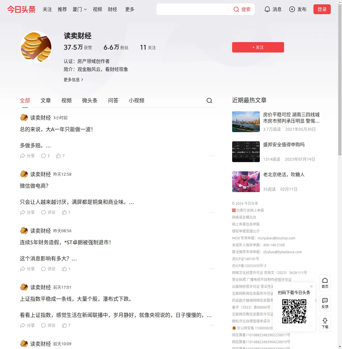
Task: Open the 微头条 tab
Action: click(x=90, y=100)
